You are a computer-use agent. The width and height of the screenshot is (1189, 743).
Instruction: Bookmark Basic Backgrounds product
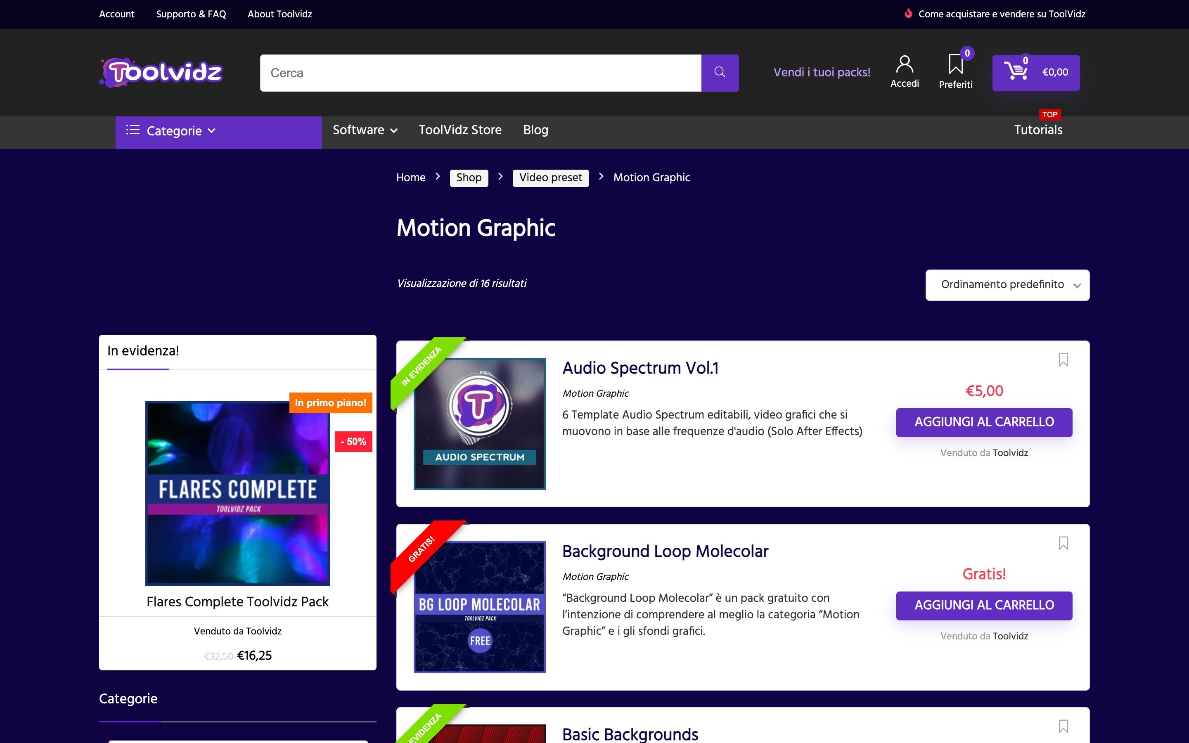[x=1063, y=726]
